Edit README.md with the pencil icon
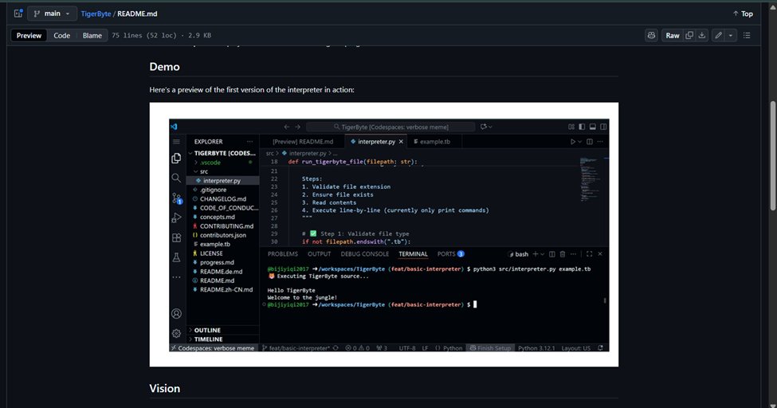This screenshot has height=408, width=777. [718, 35]
